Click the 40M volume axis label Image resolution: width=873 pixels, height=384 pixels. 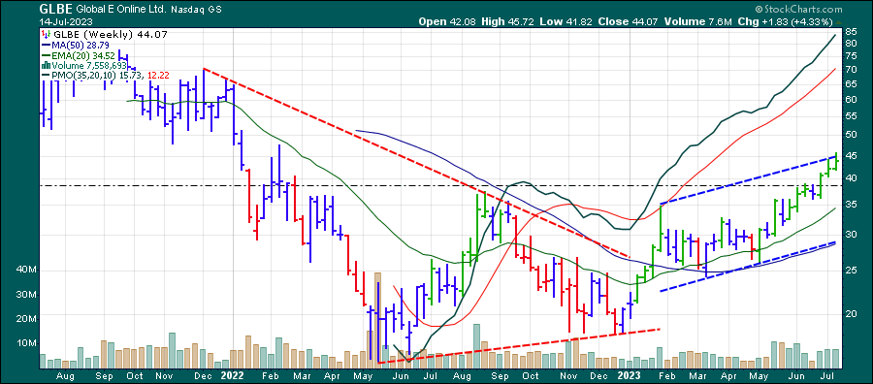(27, 270)
